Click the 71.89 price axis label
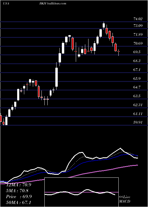148x207 pixels. 138,35
